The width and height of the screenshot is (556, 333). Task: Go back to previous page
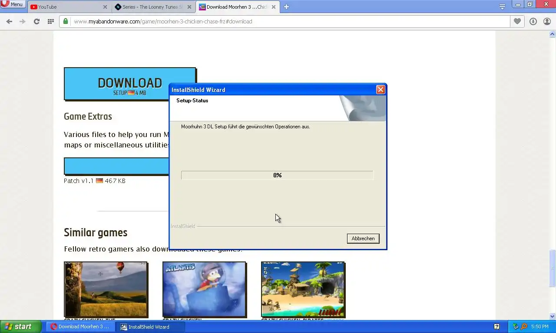pyautogui.click(x=10, y=21)
